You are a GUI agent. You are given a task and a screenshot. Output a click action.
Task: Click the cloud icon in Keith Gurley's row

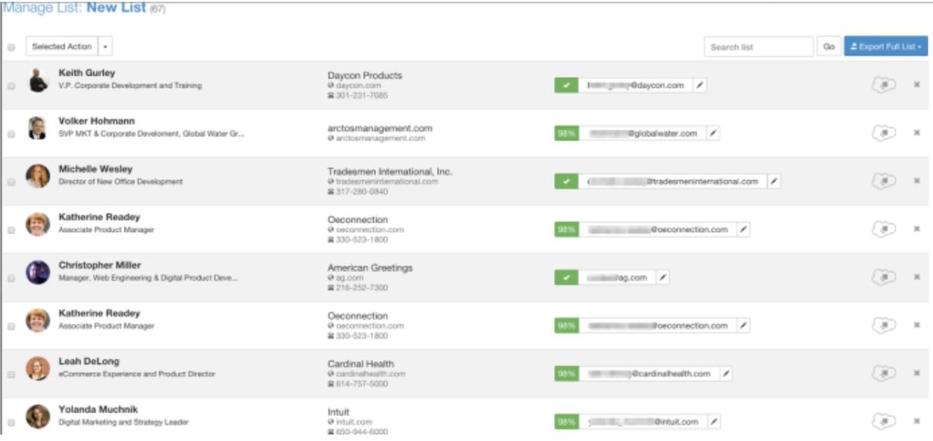point(883,85)
